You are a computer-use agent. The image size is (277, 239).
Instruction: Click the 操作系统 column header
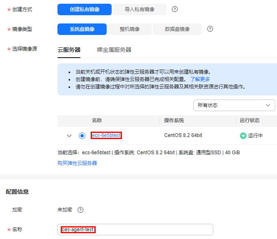coord(174,121)
